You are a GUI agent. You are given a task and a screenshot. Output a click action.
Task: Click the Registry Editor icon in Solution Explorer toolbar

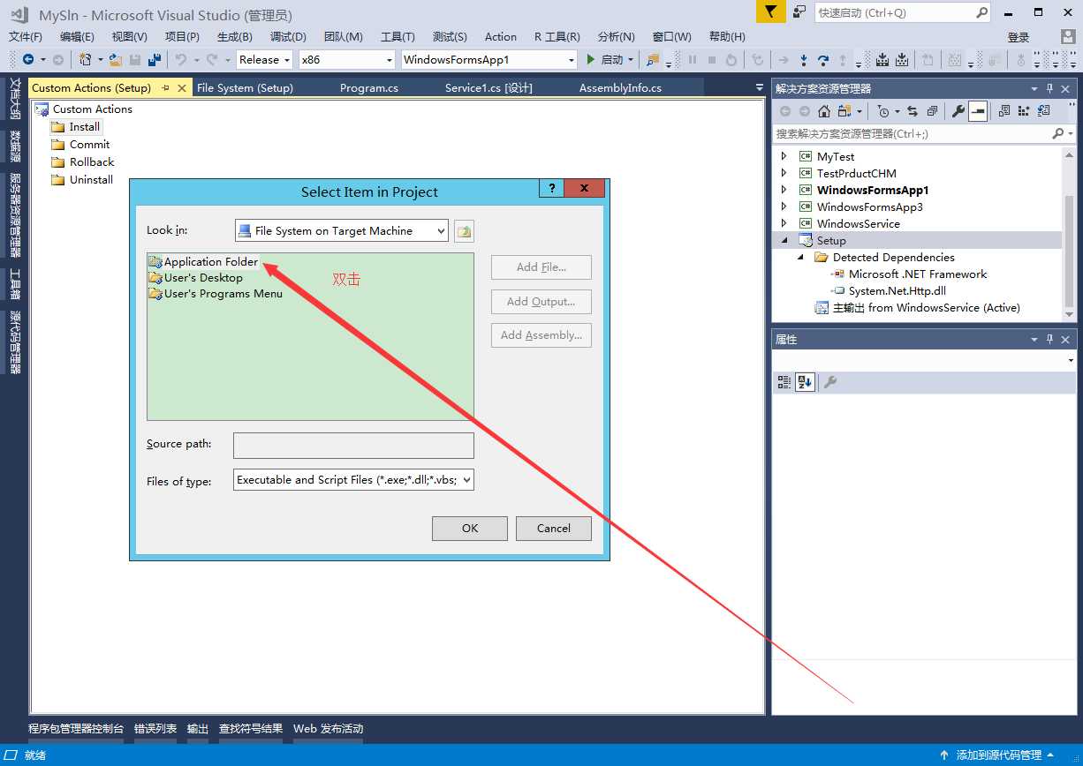coord(1024,111)
